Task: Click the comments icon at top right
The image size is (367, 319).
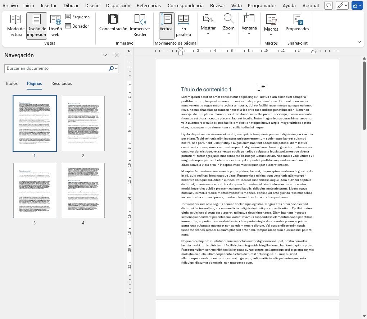Action: click(328, 5)
